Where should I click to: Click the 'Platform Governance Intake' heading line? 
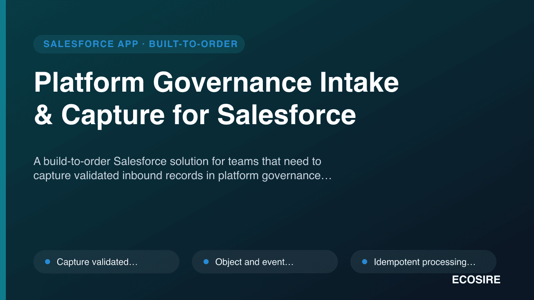[216, 82]
